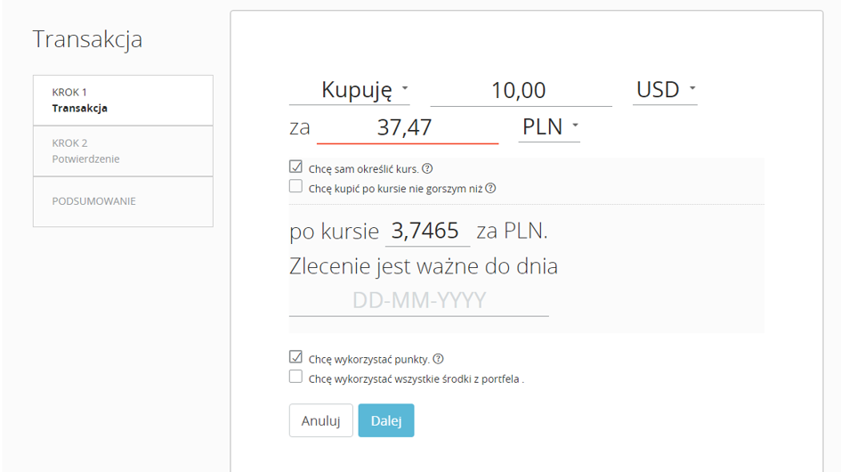Uncheck 'Chcę wykorzystać punkty' checkbox
Viewport: 841px width, 472px height.
[295, 357]
